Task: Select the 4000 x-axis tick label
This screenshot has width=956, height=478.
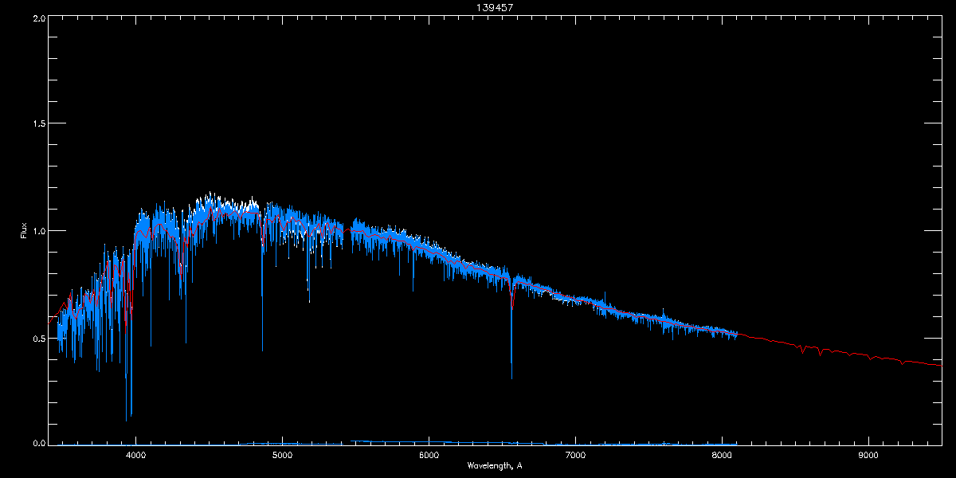Action: click(135, 456)
